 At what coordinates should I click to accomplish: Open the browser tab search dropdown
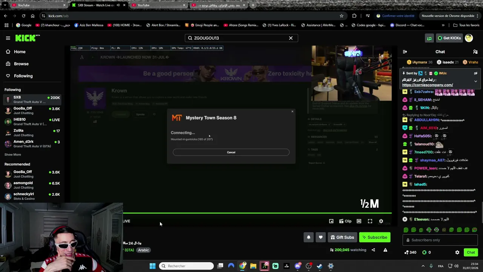click(x=5, y=5)
